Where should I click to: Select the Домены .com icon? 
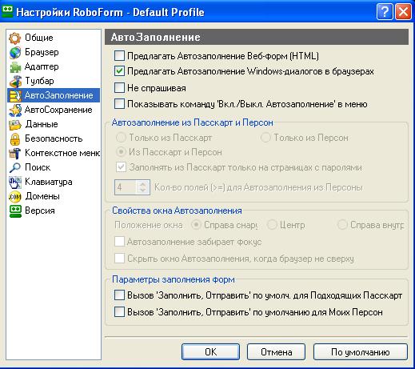15,197
